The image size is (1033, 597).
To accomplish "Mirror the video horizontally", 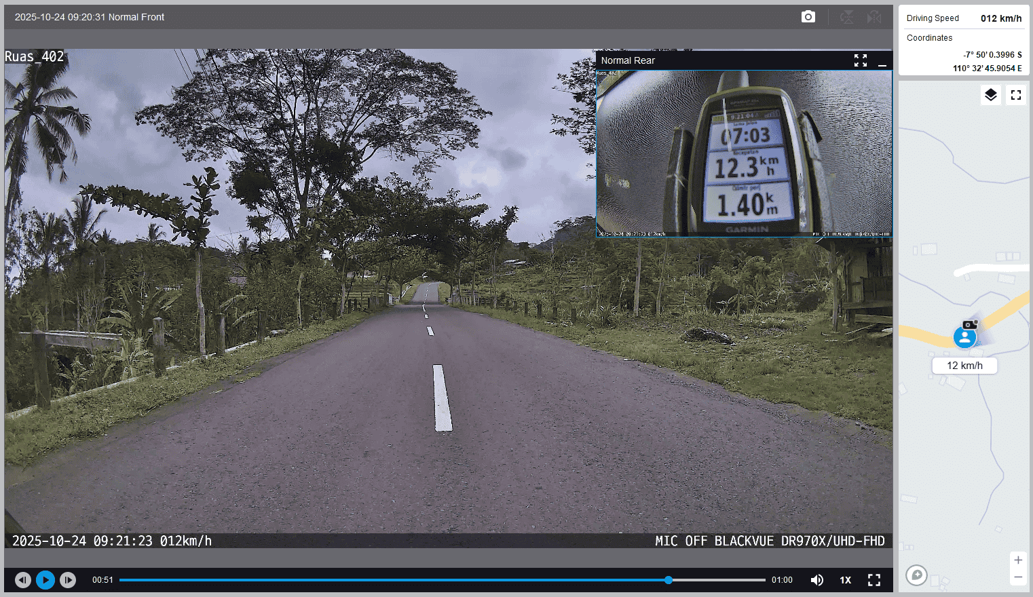I will (x=874, y=17).
